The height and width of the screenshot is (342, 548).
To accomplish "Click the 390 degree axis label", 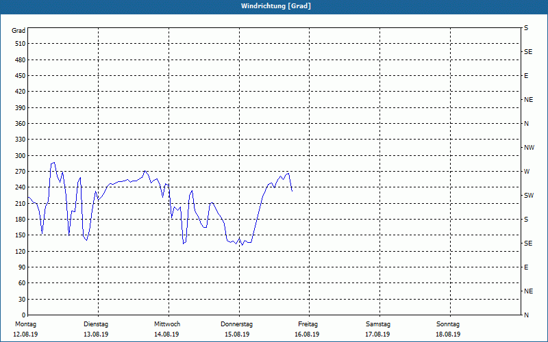I will (x=20, y=107).
